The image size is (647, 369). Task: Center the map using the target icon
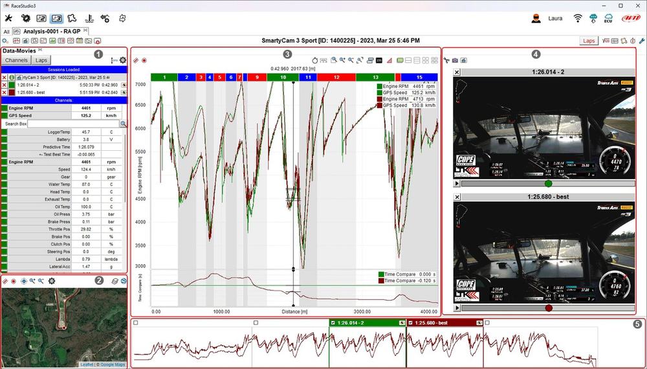tap(23, 281)
